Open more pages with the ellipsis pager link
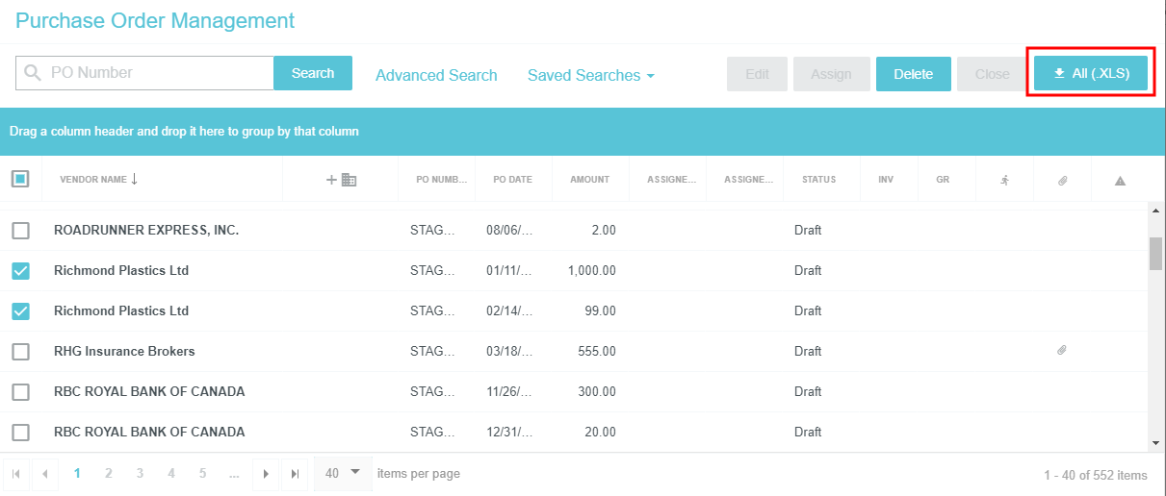This screenshot has width=1166, height=496. [x=233, y=473]
